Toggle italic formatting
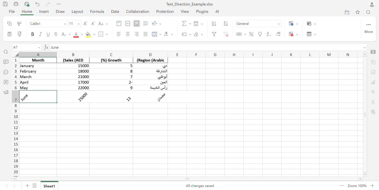Viewport: 379px width, 190px height. (x=40, y=34)
